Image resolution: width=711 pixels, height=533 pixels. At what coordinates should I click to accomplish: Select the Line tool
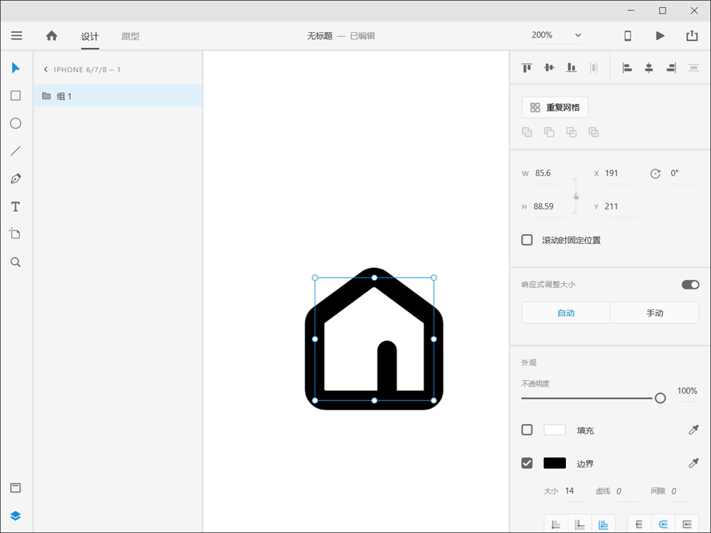[16, 151]
